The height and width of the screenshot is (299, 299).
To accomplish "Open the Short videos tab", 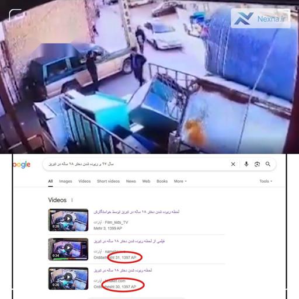I will 108,181.
